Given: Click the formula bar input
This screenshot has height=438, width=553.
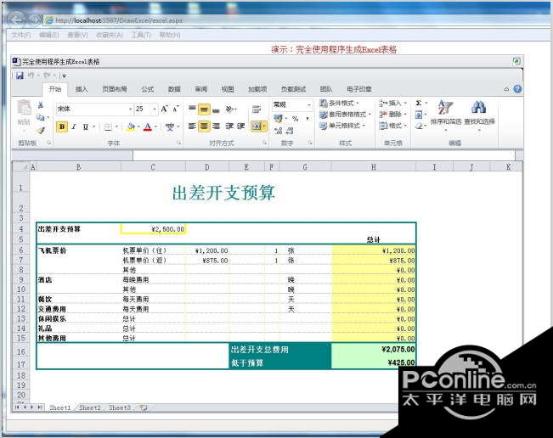Looking at the screenshot, I should [x=324, y=155].
